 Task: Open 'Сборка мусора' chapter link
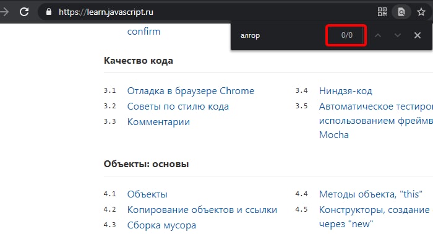coord(161,225)
